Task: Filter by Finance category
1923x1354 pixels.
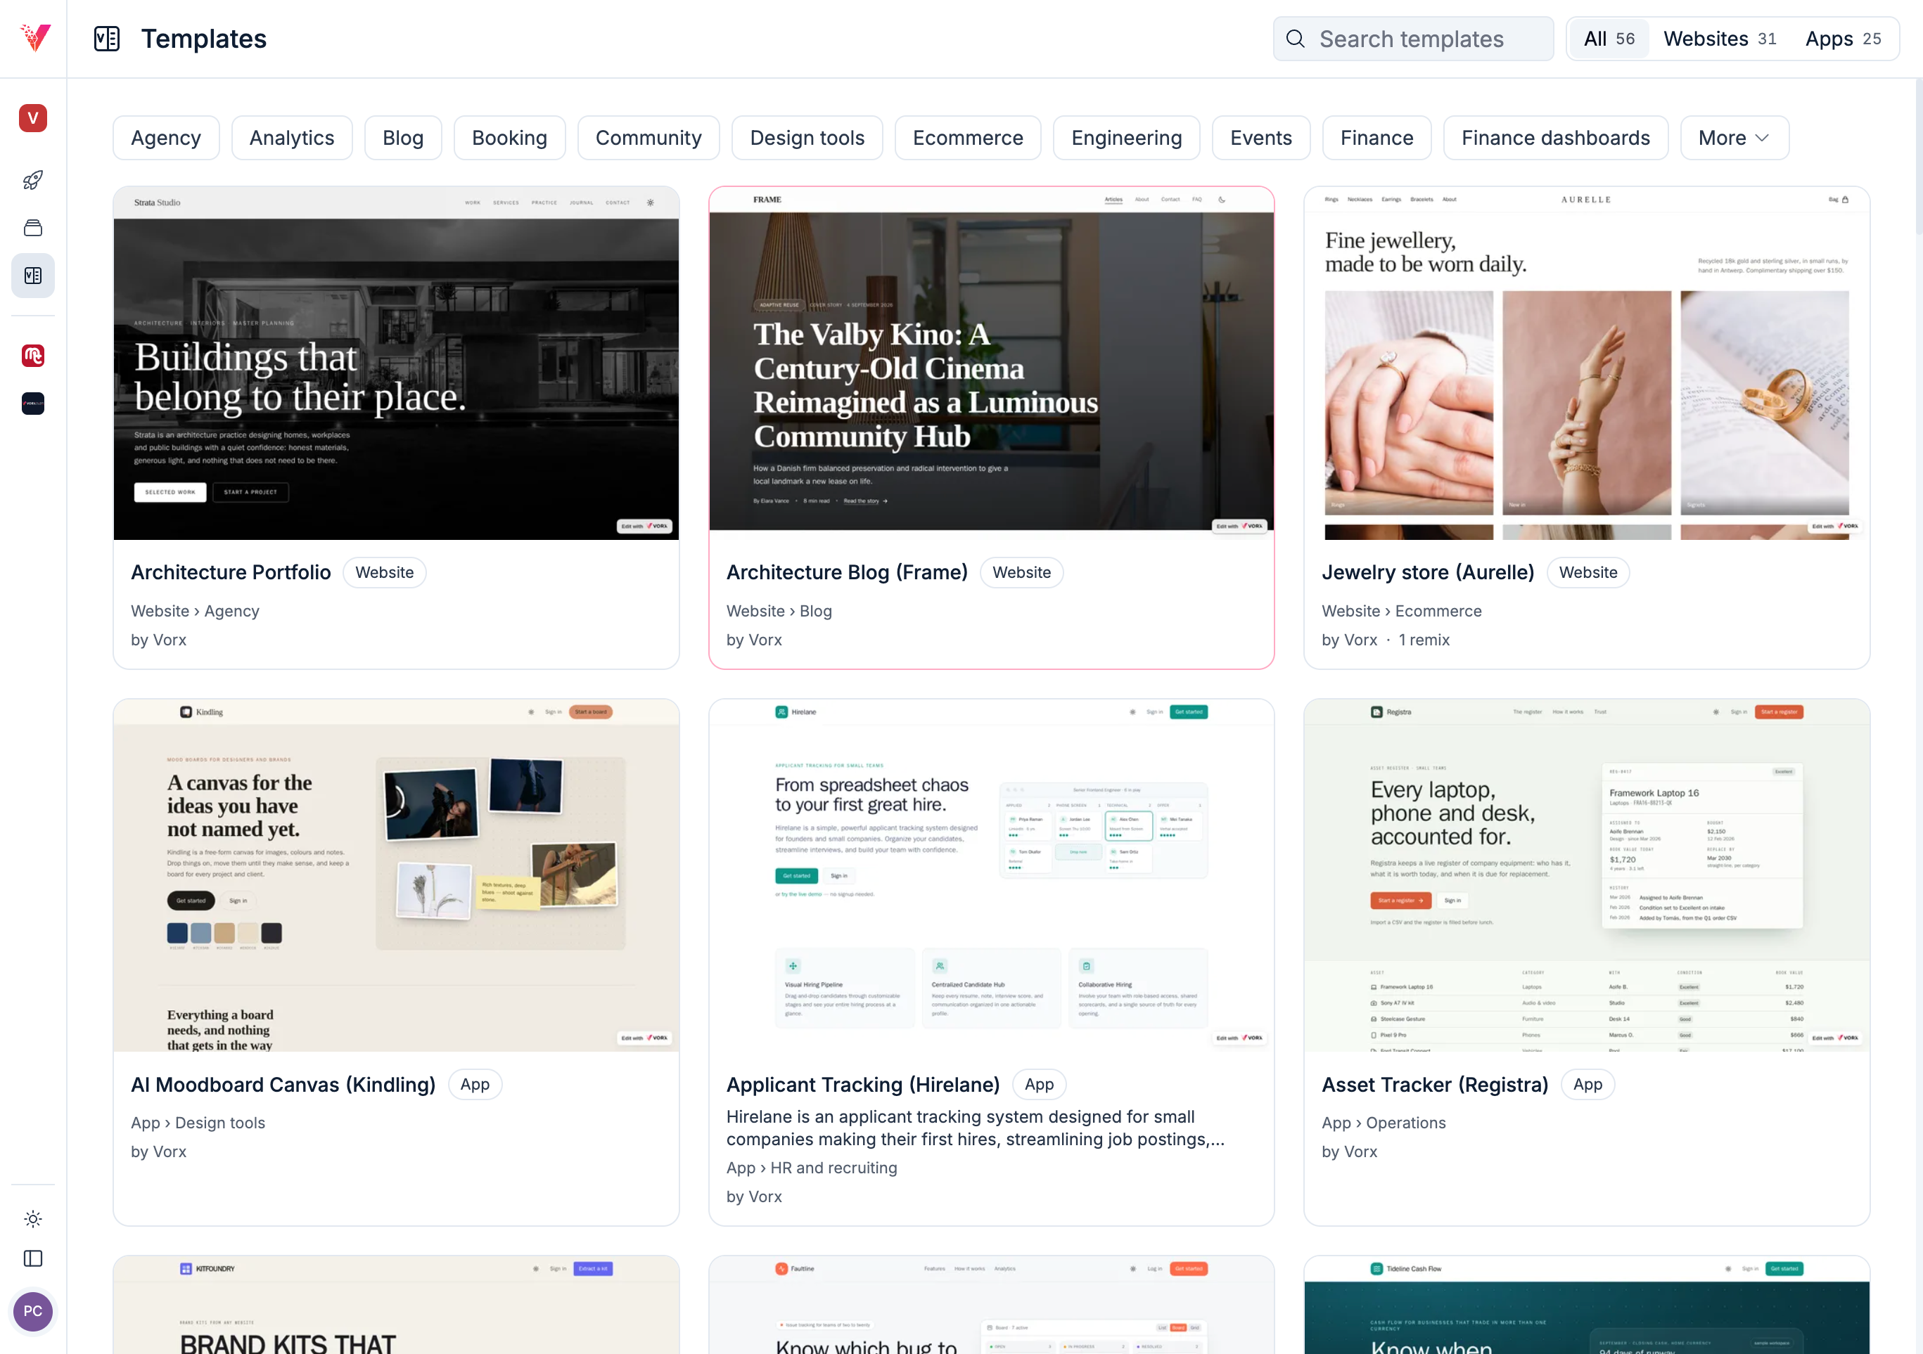Action: click(1376, 137)
